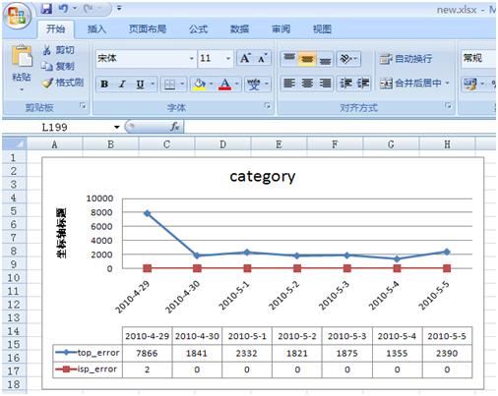Expand the underline style arrow
The height and width of the screenshot is (396, 498).
pos(153,85)
